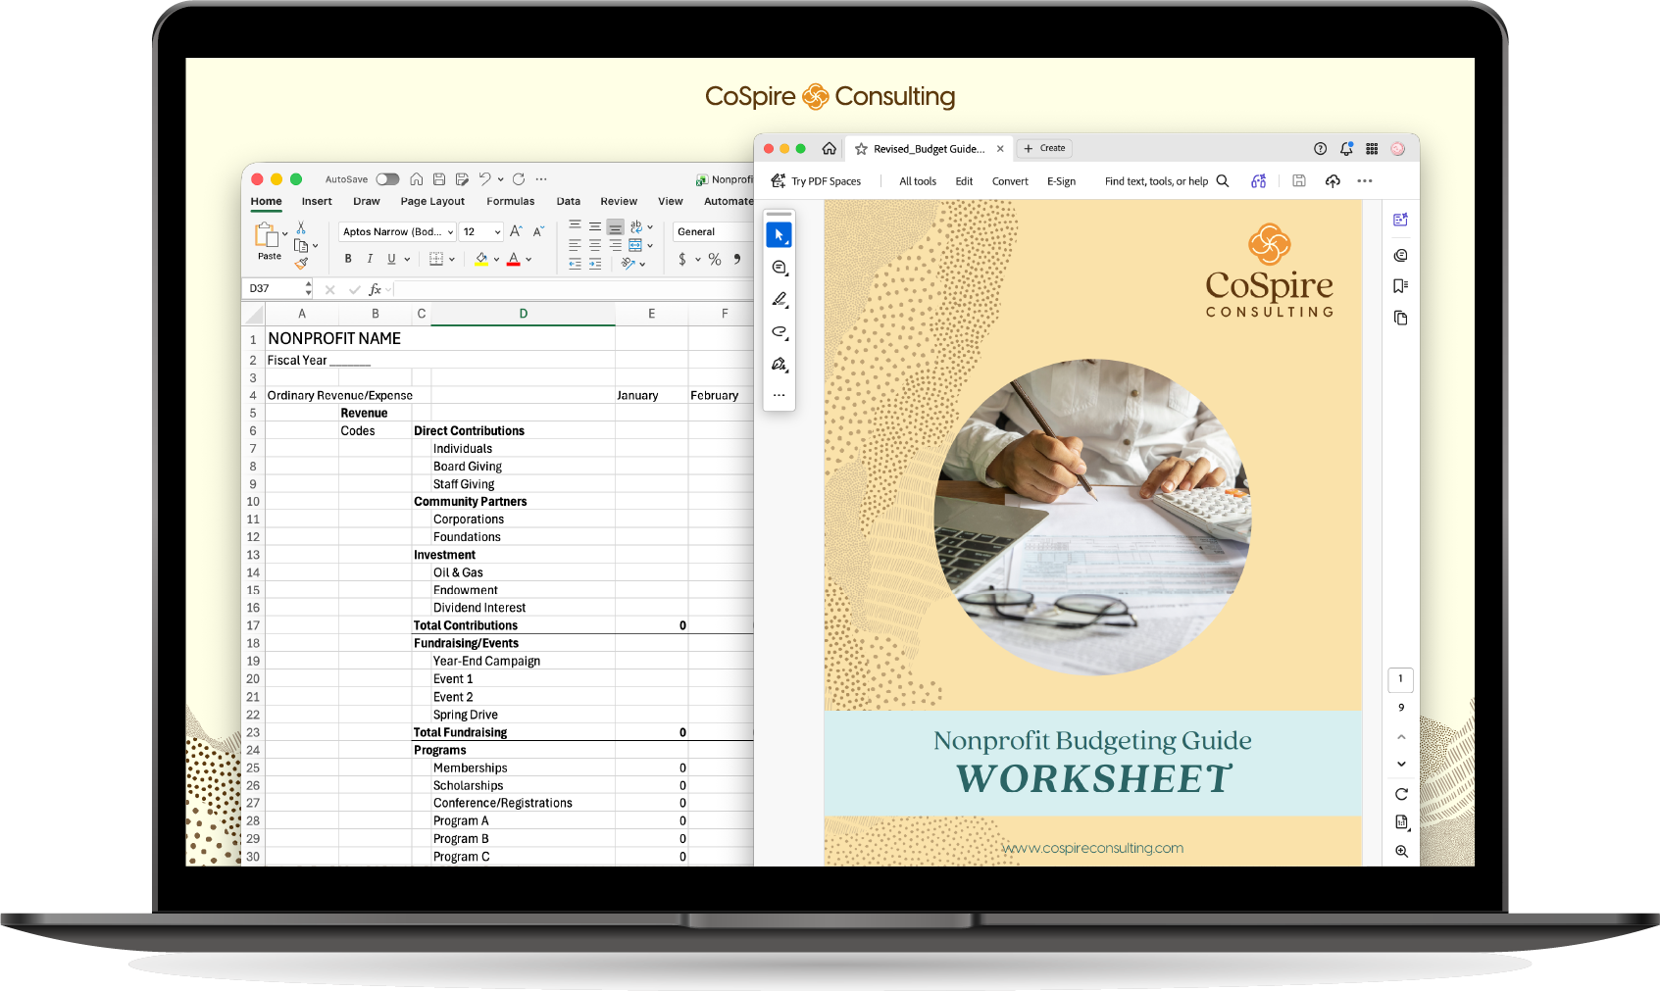Increase font size with the large A icon

516,231
